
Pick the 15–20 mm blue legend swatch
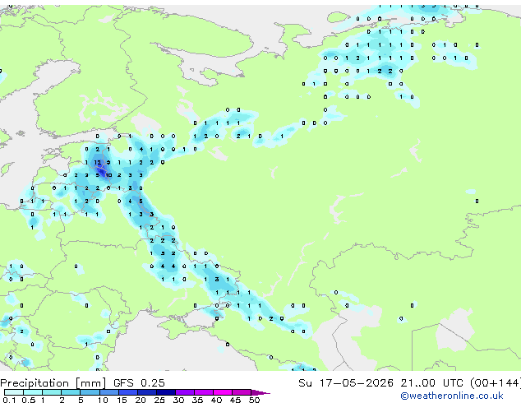point(127,392)
